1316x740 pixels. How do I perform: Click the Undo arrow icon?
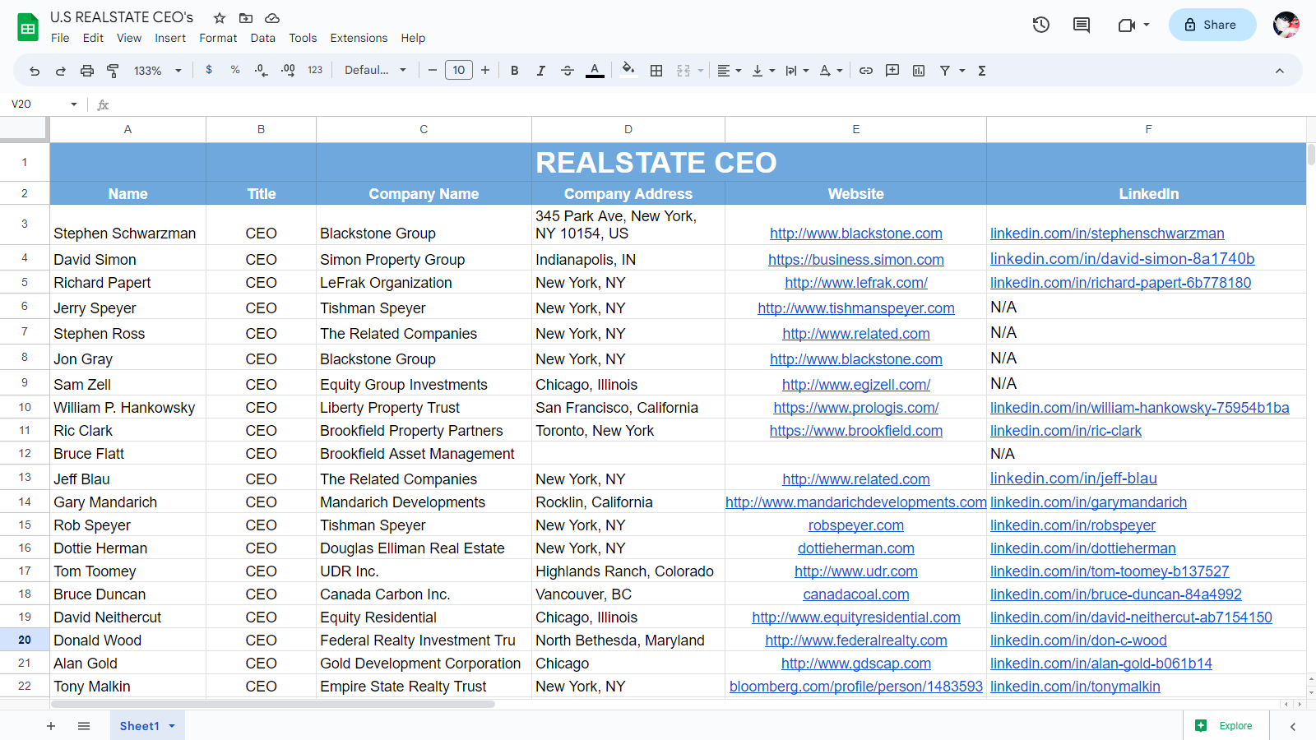[35, 71]
